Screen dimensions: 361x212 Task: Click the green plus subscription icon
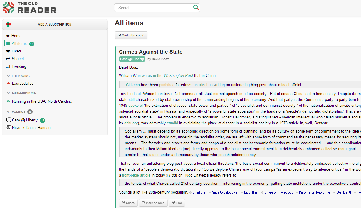pos(8,24)
